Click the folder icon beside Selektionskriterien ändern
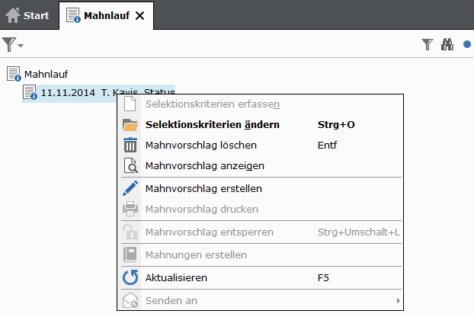The image size is (474, 317). tap(130, 124)
